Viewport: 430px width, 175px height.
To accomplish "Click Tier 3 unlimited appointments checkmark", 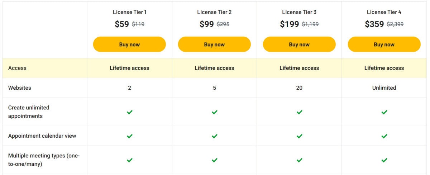I will [299, 112].
